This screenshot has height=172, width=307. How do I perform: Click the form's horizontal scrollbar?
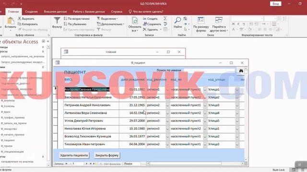pyautogui.click(x=195, y=163)
